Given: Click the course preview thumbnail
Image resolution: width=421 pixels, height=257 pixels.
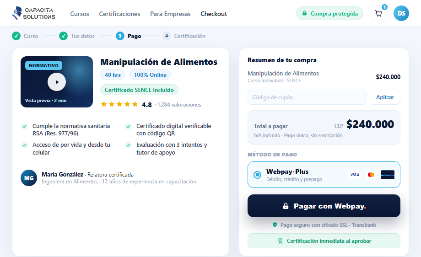Looking at the screenshot, I should (x=57, y=82).
